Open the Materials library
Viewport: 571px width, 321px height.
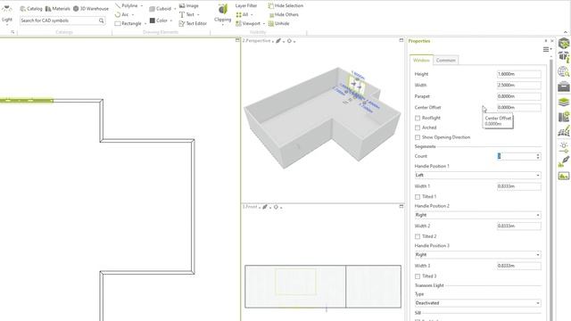click(x=57, y=8)
